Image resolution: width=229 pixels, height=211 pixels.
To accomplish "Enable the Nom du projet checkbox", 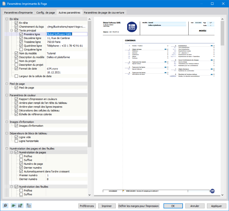I will 17,61.
